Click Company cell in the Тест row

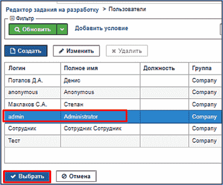click(x=205, y=141)
